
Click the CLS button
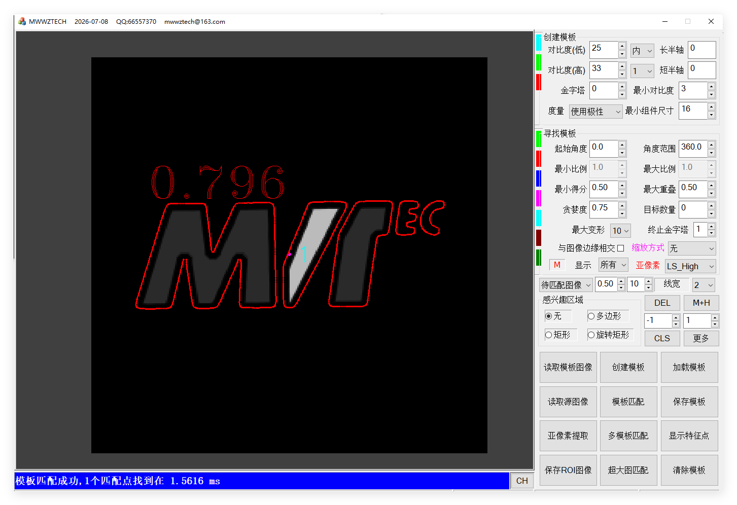point(662,338)
